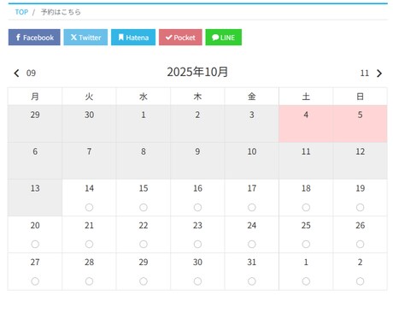This screenshot has width=393, height=325.
Task: Click the date number 31
Action: pos(252,263)
